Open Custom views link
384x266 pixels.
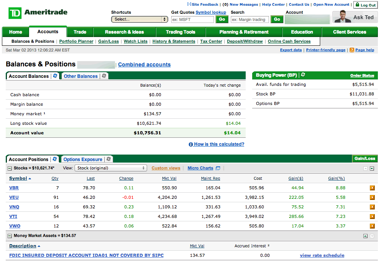point(166,168)
